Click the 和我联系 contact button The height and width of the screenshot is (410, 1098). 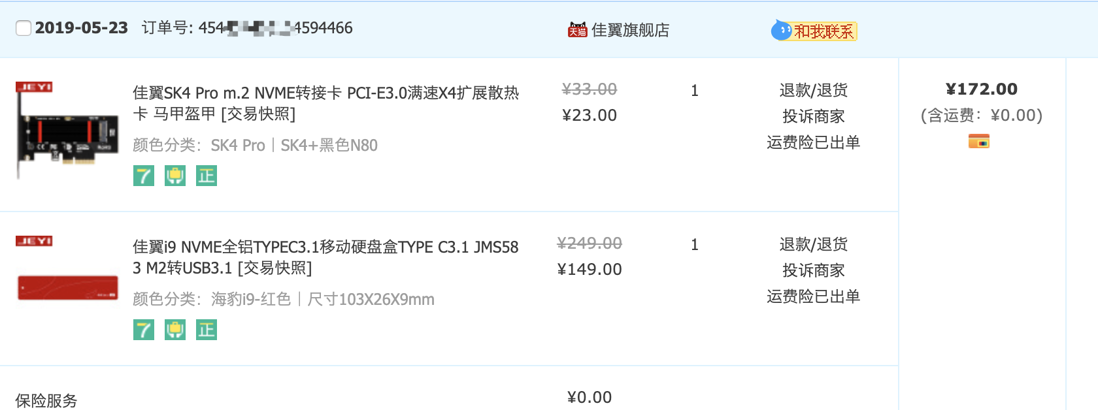(x=823, y=31)
